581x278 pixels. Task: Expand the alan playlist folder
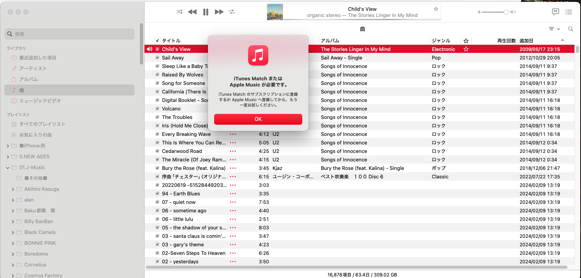click(x=13, y=200)
